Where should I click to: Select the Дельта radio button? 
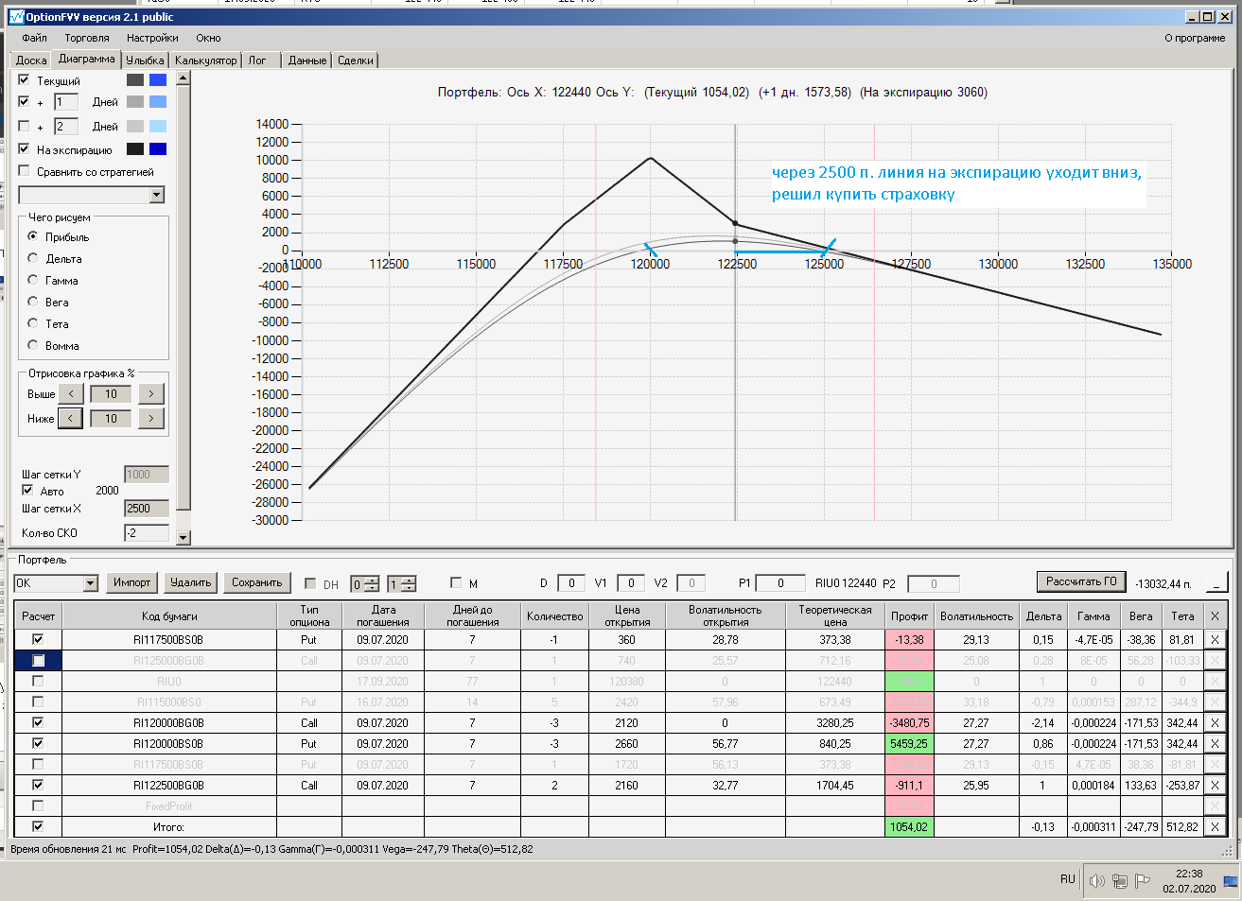click(33, 258)
